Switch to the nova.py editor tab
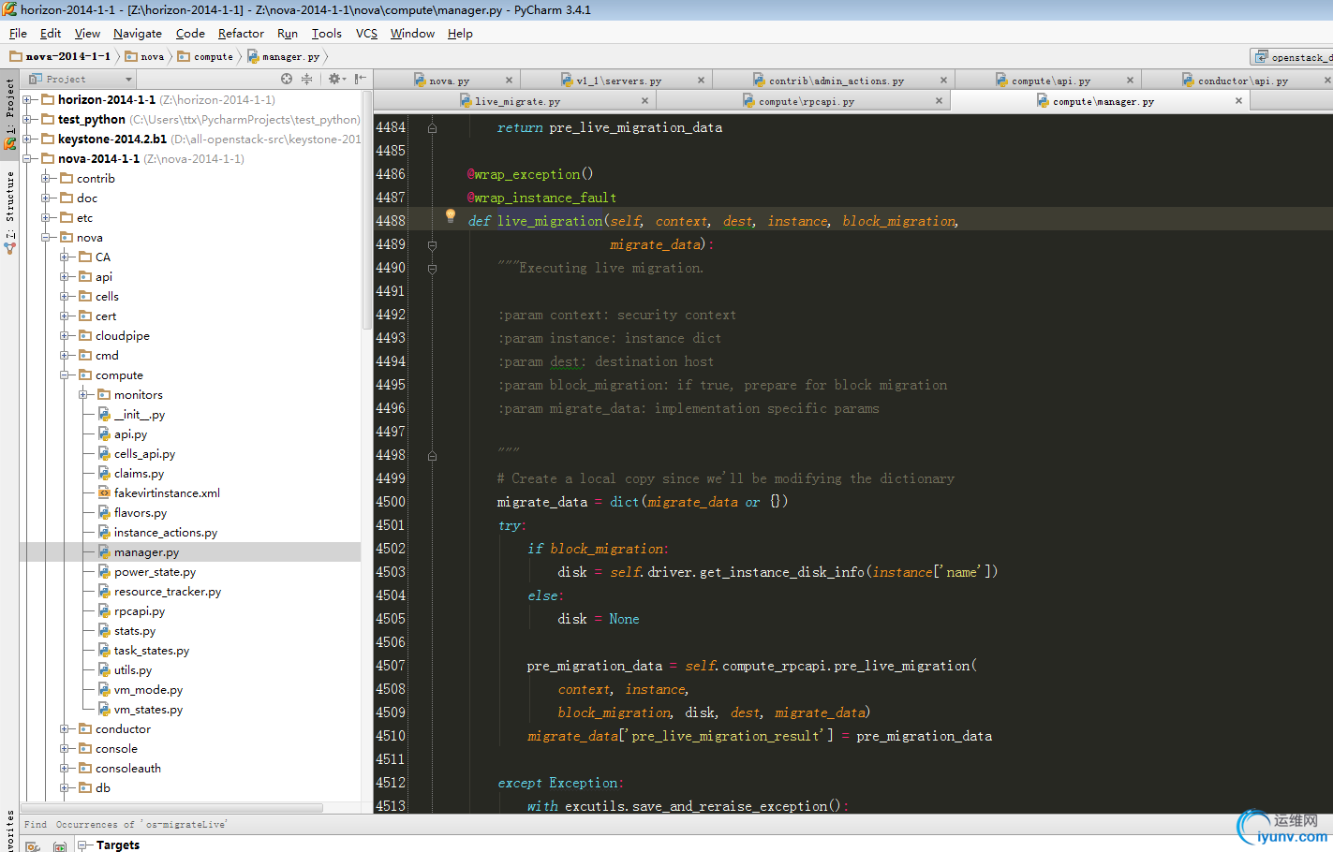 (450, 81)
